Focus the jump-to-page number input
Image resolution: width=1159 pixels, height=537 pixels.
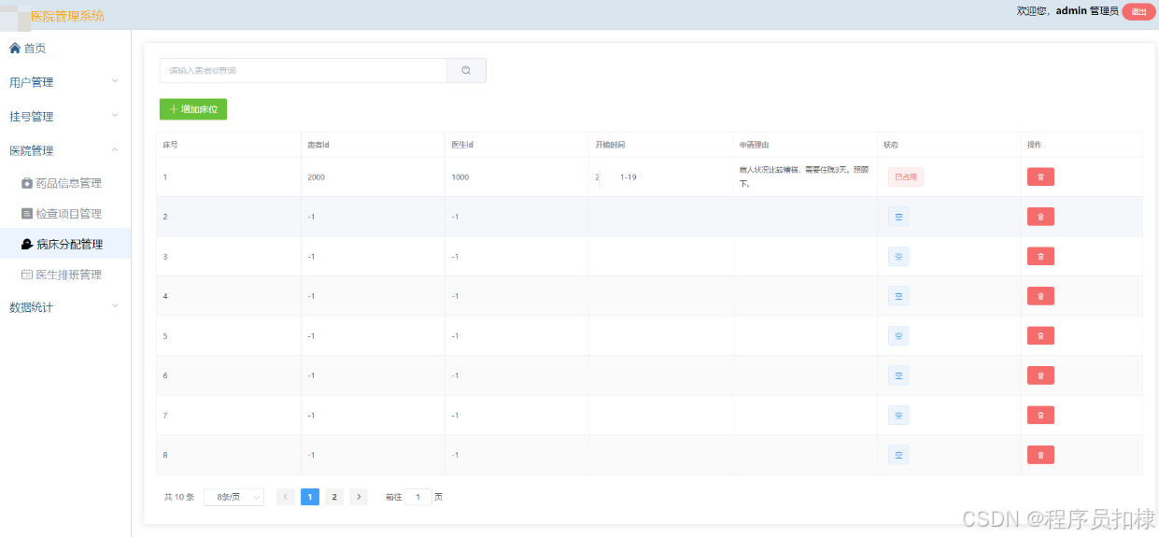(x=418, y=497)
